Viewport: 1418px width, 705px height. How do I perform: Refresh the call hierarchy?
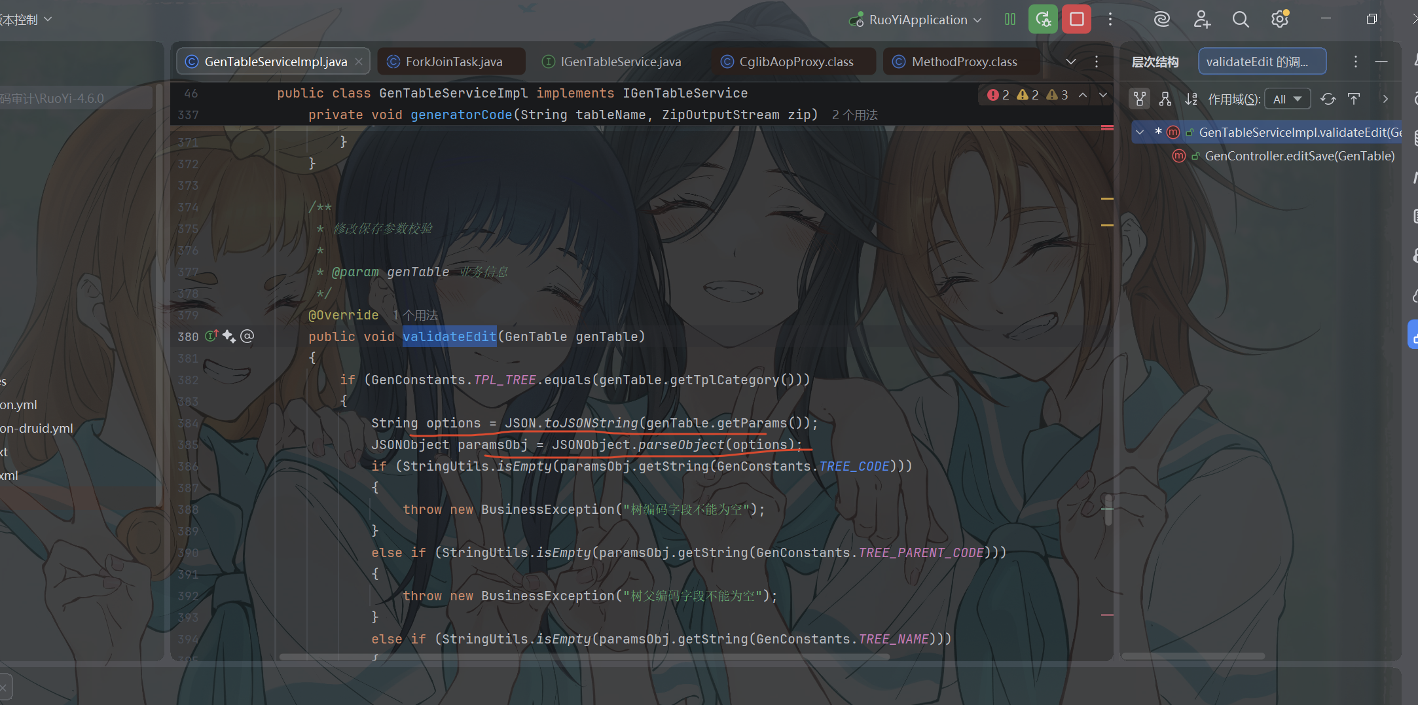pos(1328,99)
